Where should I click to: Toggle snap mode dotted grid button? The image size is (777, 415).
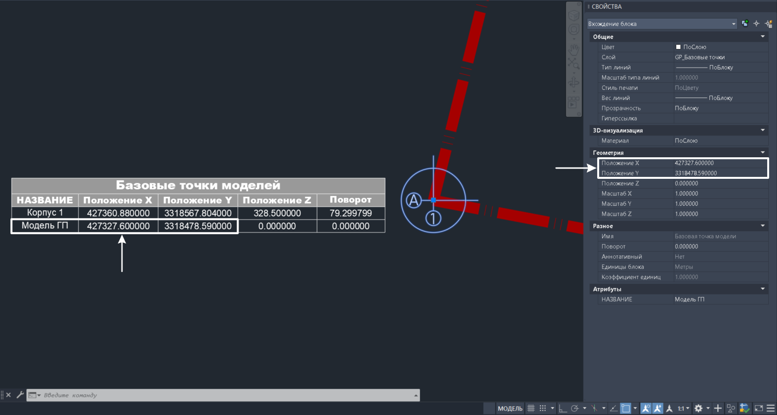(543, 408)
